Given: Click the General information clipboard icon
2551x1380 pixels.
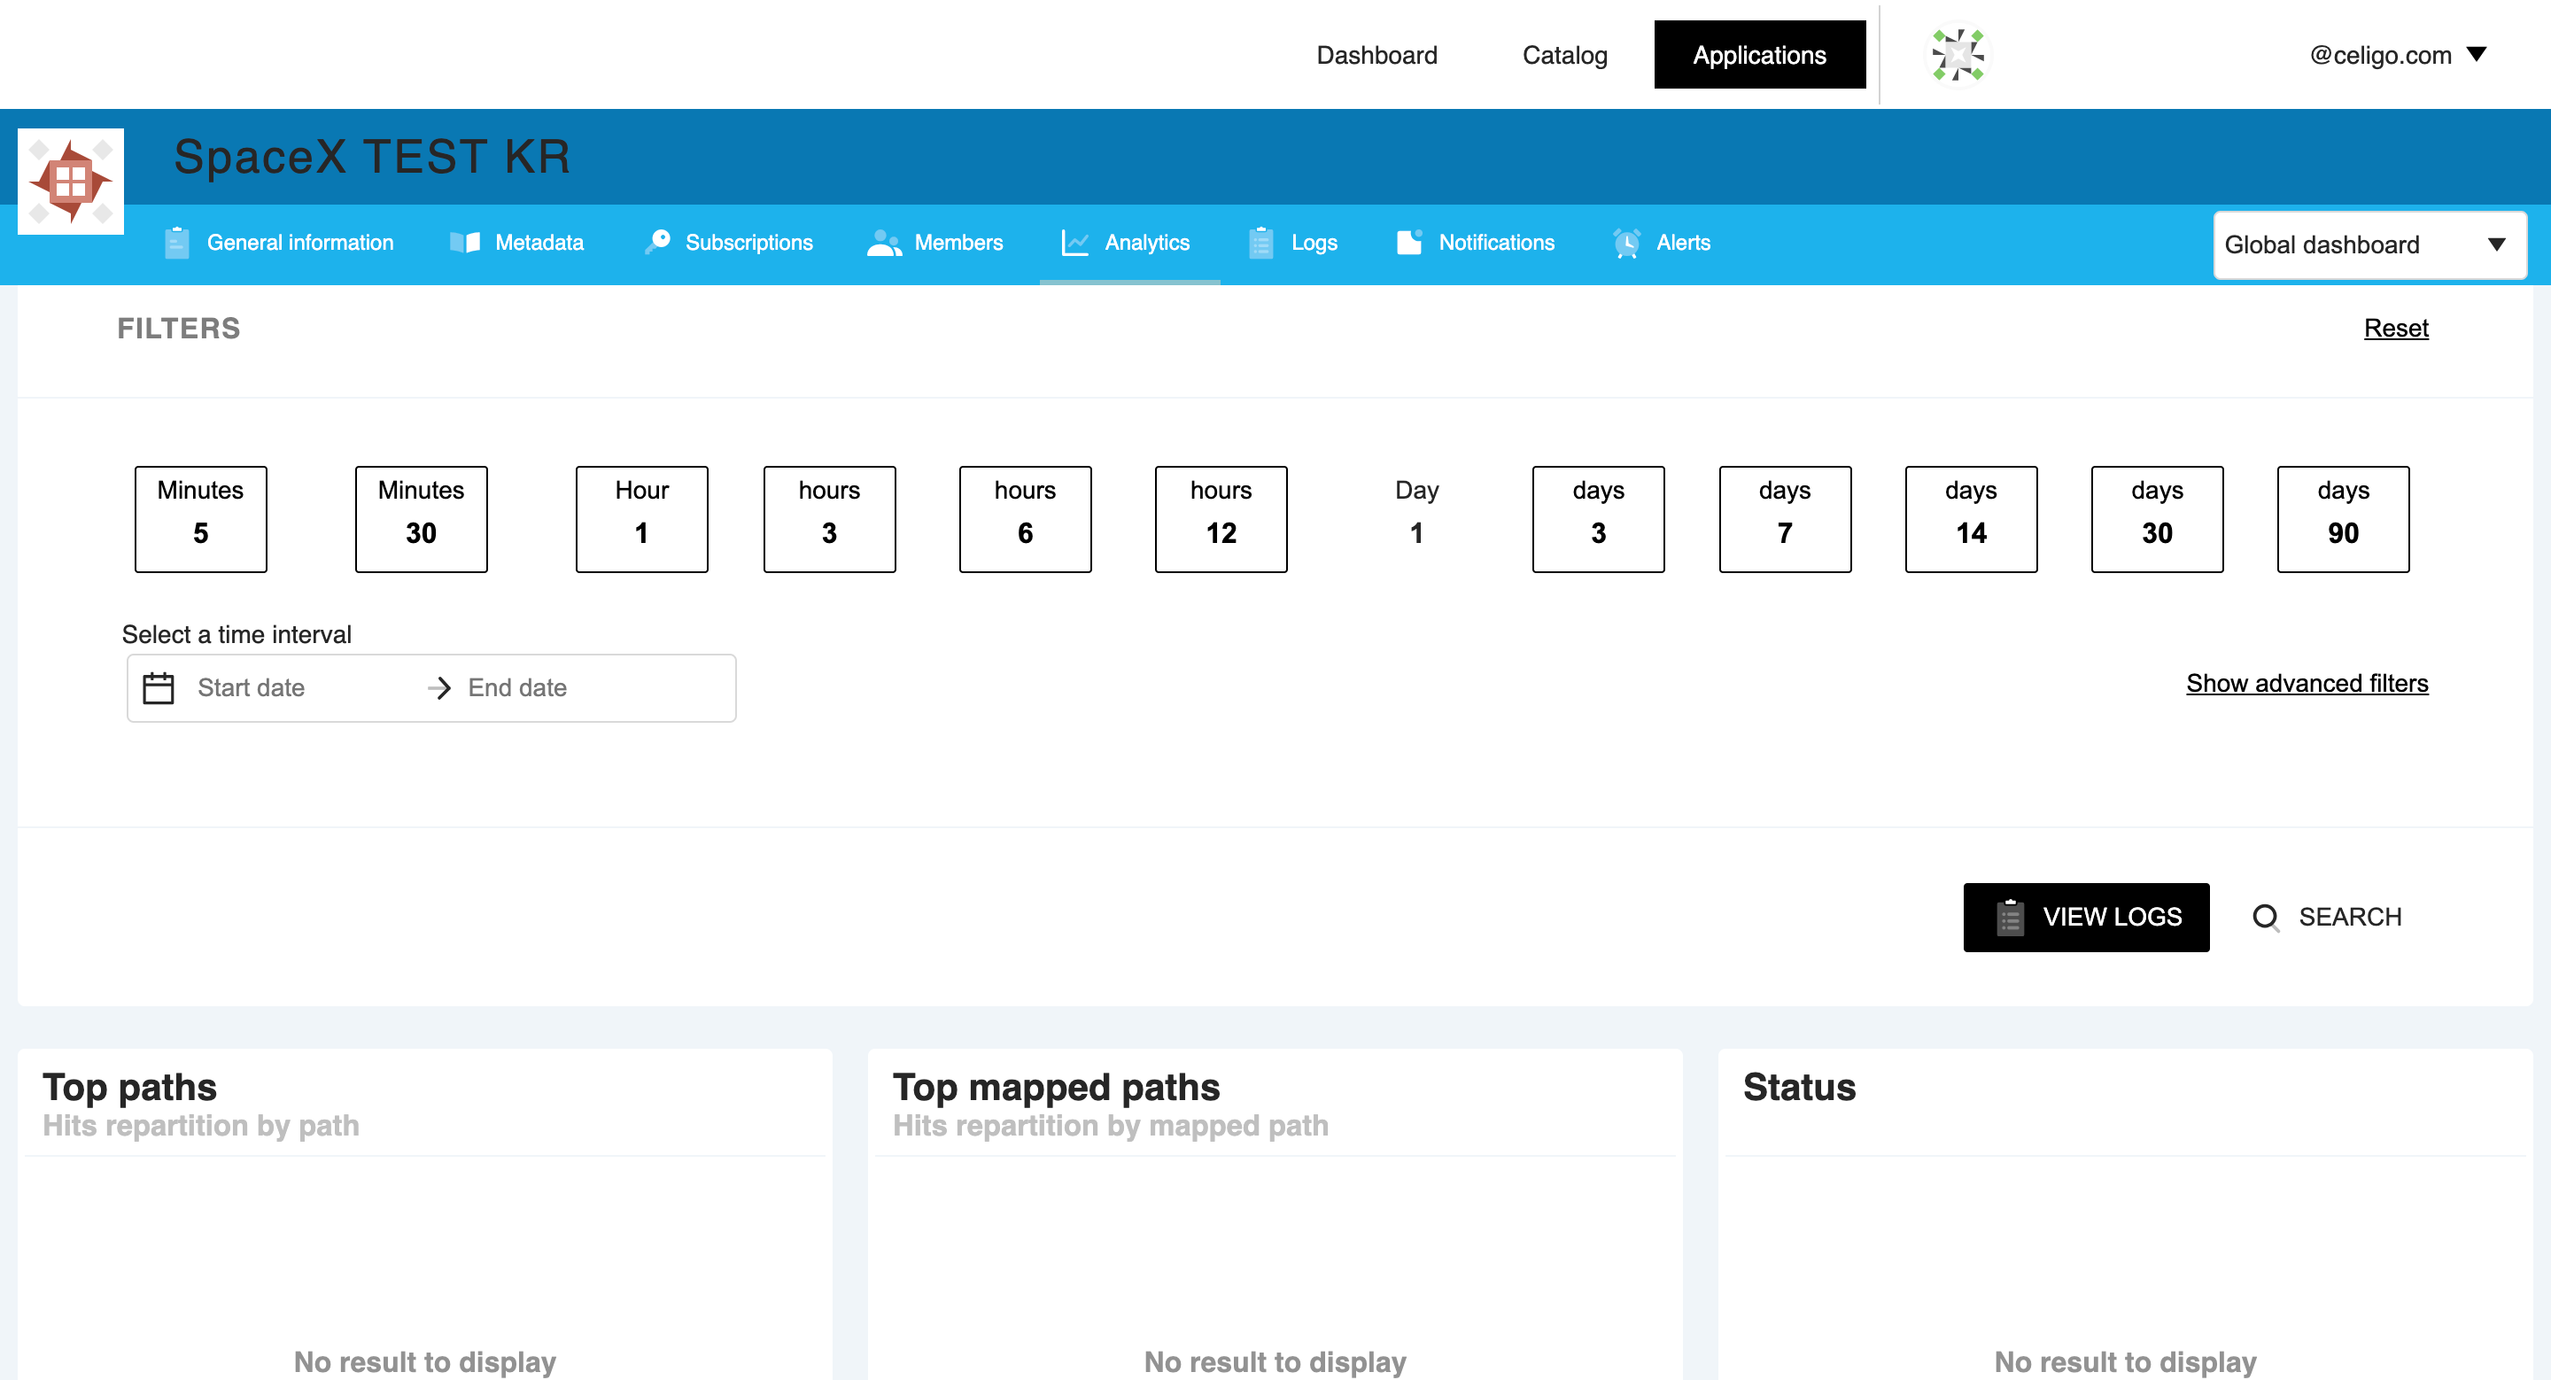Looking at the screenshot, I should coord(176,243).
